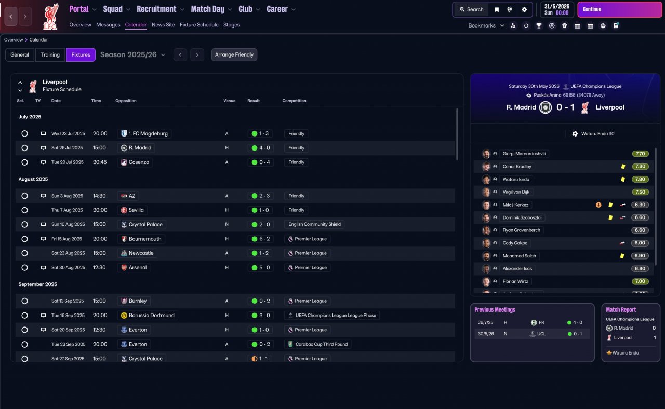Viewport: 665px width, 409px height.
Task: Click the yellow card icon for Wataru Endo
Action: pos(622,180)
